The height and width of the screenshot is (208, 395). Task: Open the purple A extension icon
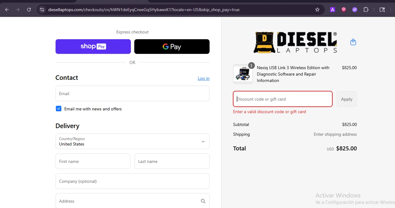333,10
